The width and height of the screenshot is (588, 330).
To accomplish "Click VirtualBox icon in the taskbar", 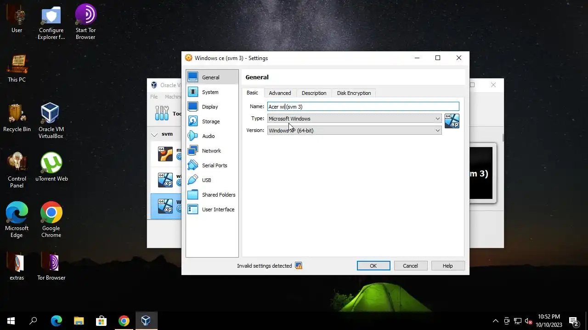I will (x=146, y=321).
